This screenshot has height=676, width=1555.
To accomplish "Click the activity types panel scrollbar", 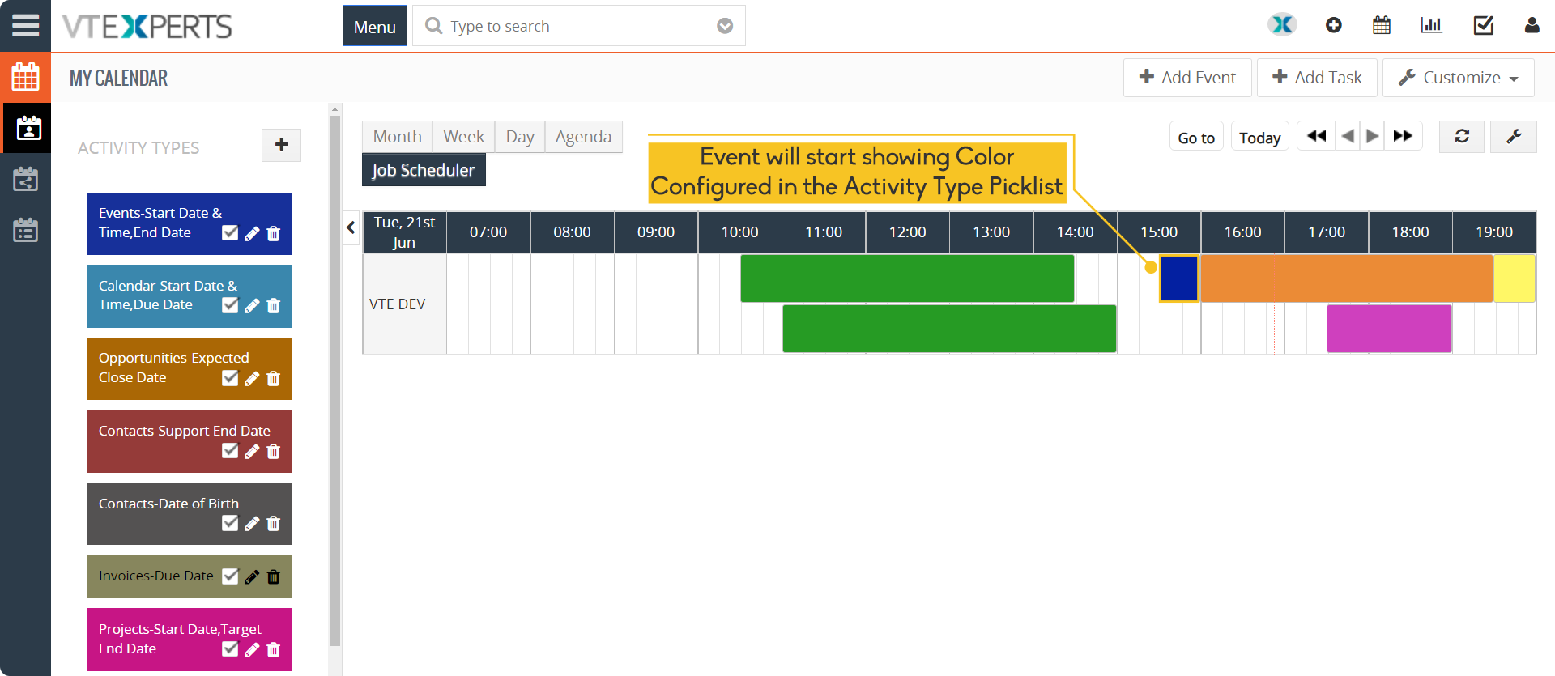I will pos(335,381).
